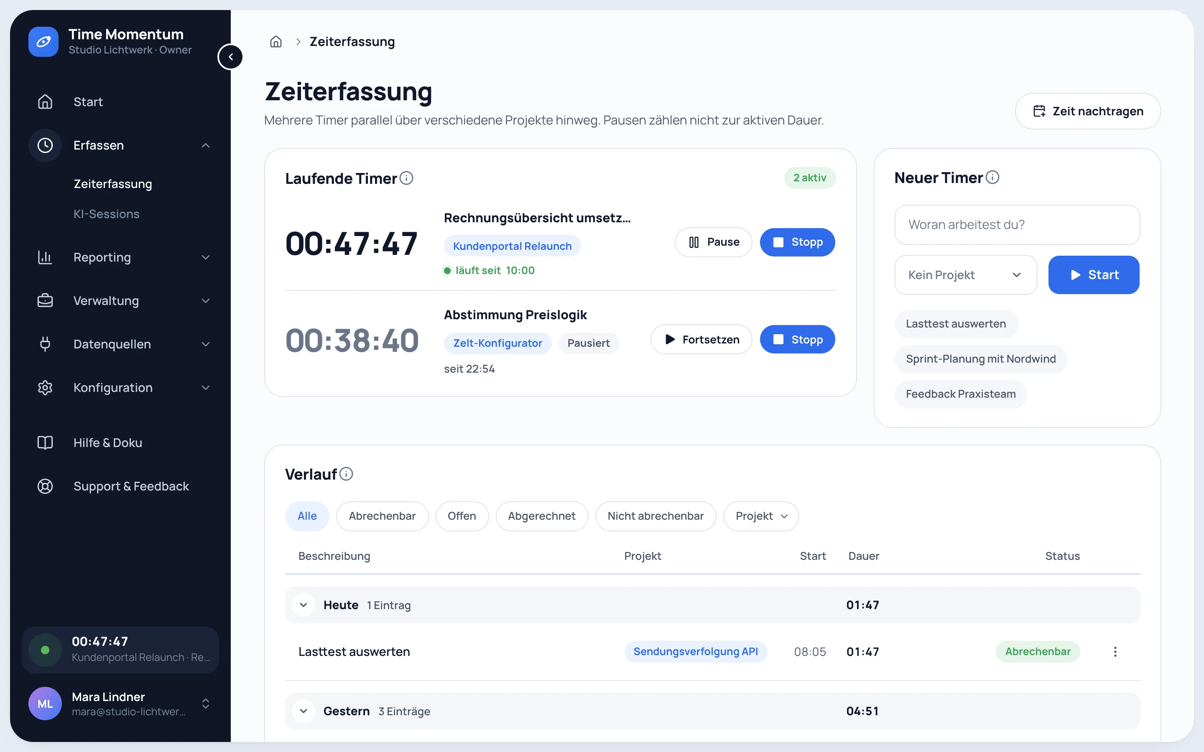This screenshot has width=1204, height=752.
Task: Click the Support & Feedback lifebuoy icon
Action: click(x=45, y=486)
